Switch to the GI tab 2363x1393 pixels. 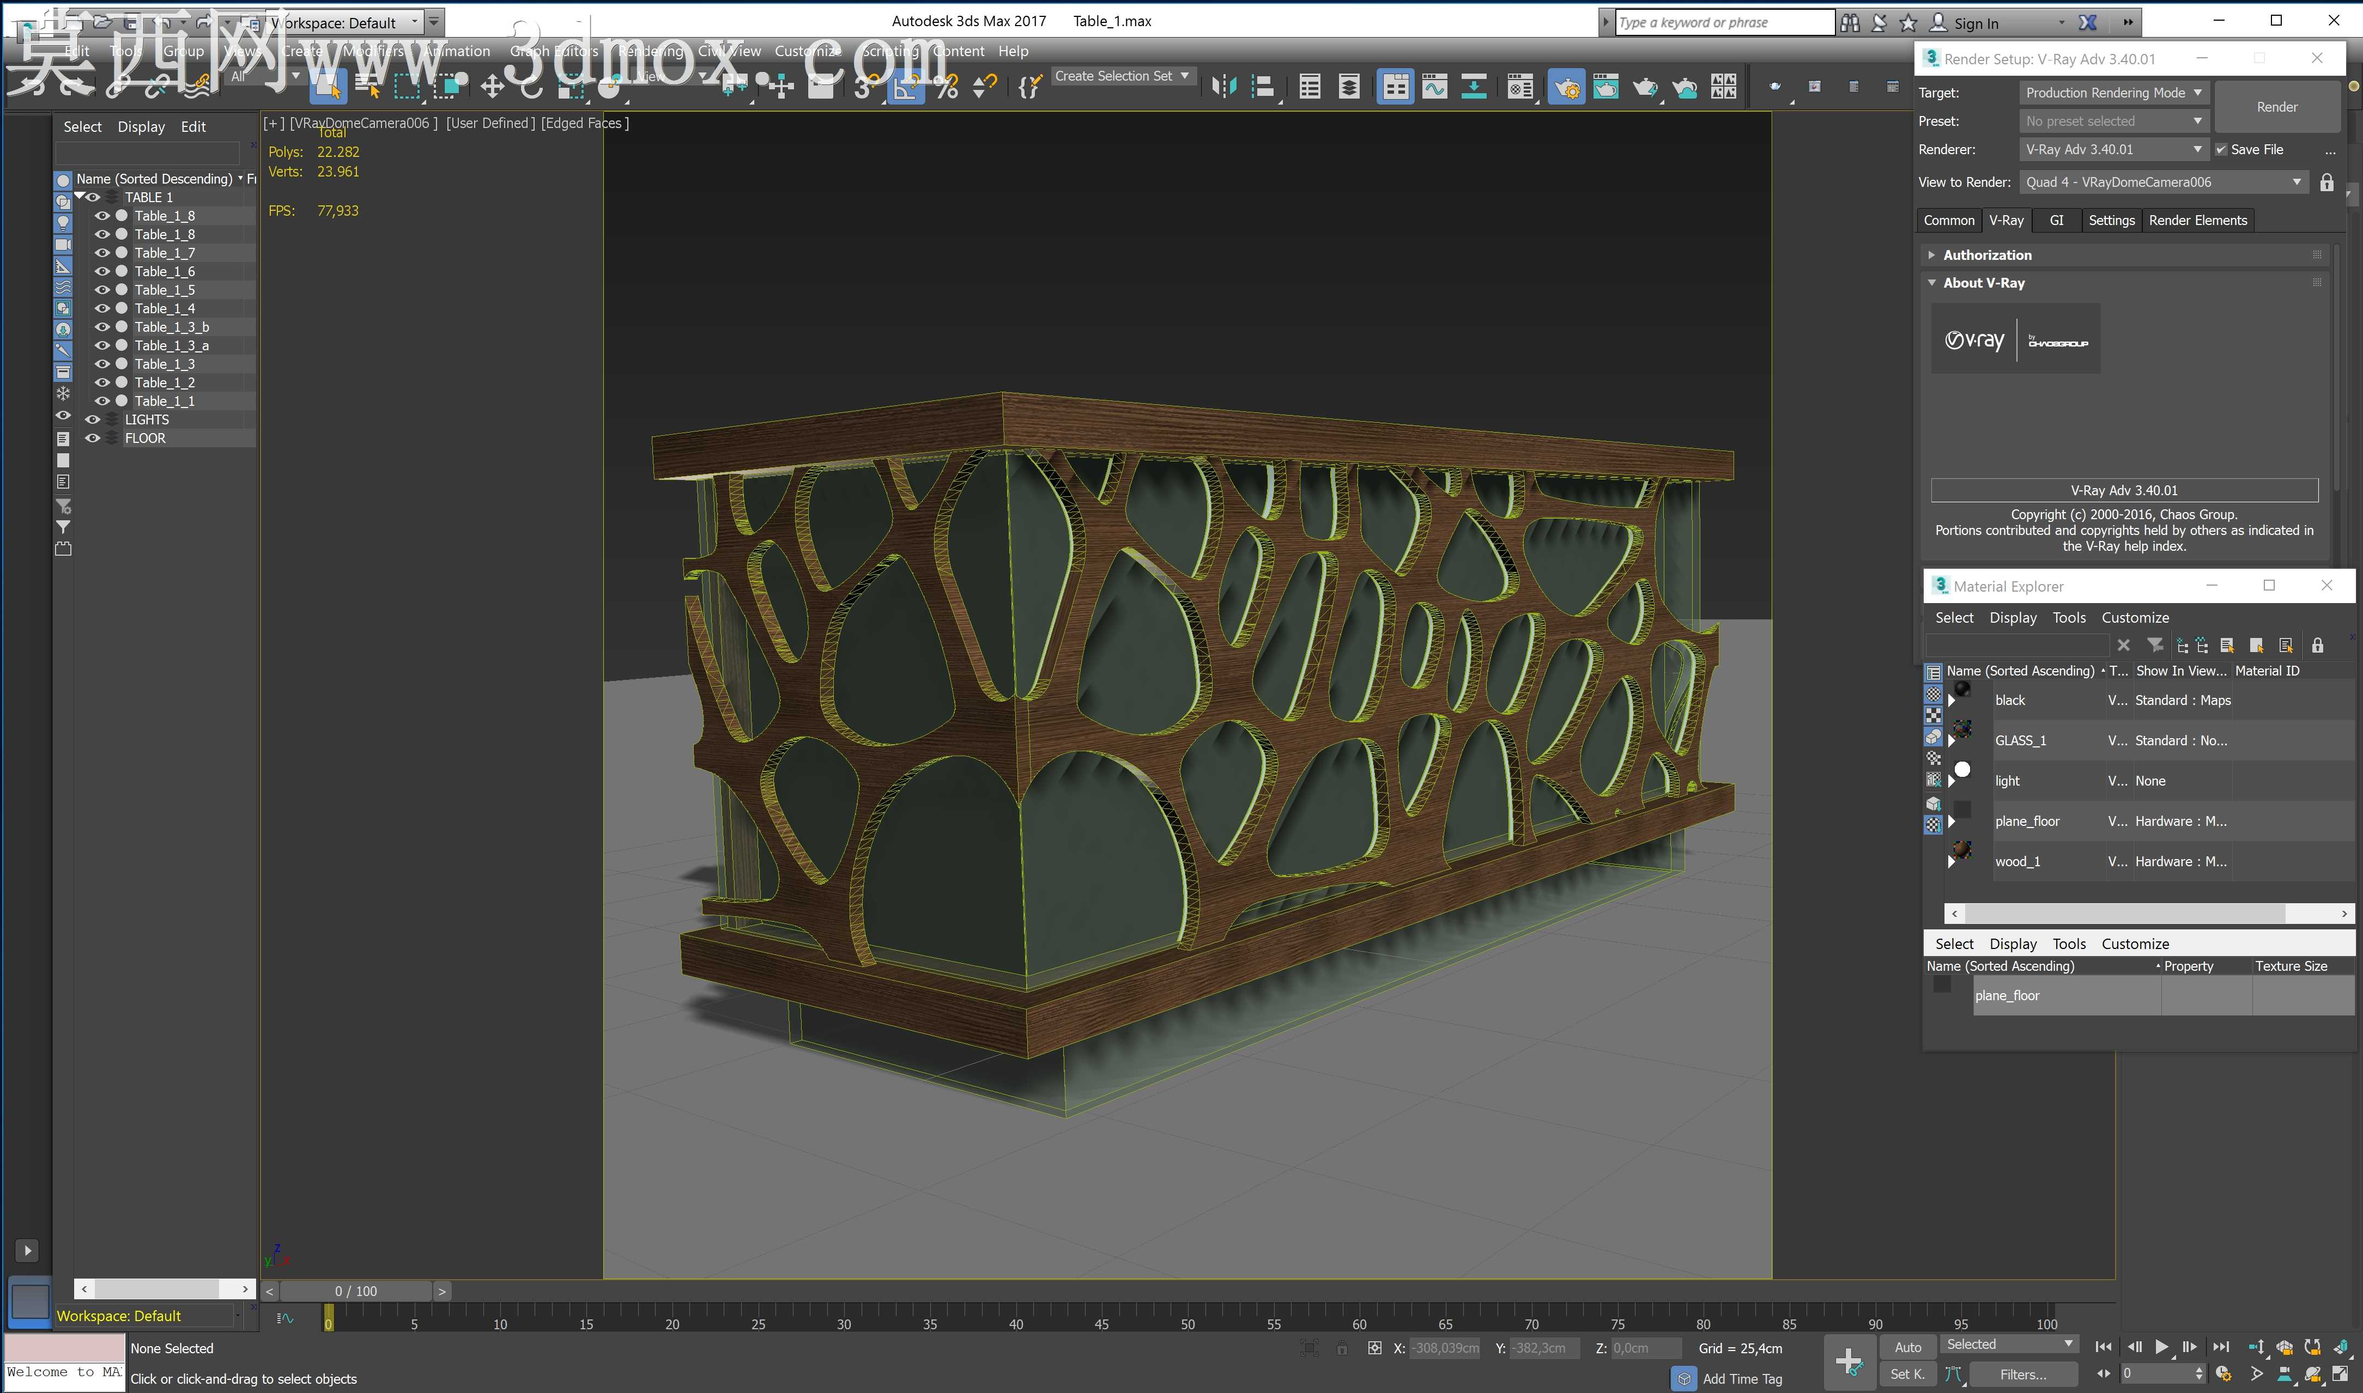[2056, 221]
